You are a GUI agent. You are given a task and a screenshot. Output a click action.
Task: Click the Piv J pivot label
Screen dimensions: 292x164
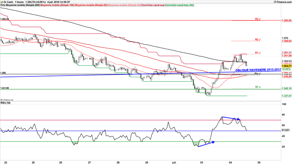pyautogui.click(x=258, y=74)
